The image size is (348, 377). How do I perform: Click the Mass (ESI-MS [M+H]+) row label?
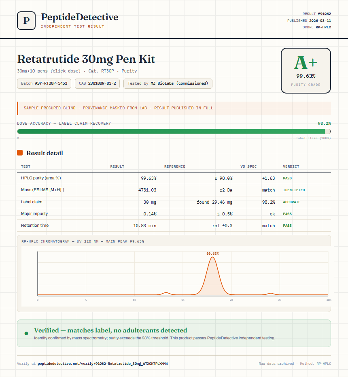(42, 190)
